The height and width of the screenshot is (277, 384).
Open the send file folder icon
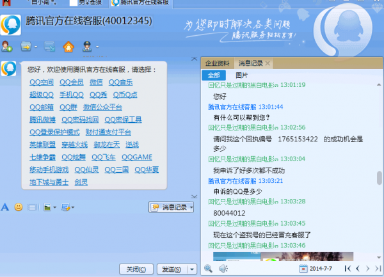(26, 47)
